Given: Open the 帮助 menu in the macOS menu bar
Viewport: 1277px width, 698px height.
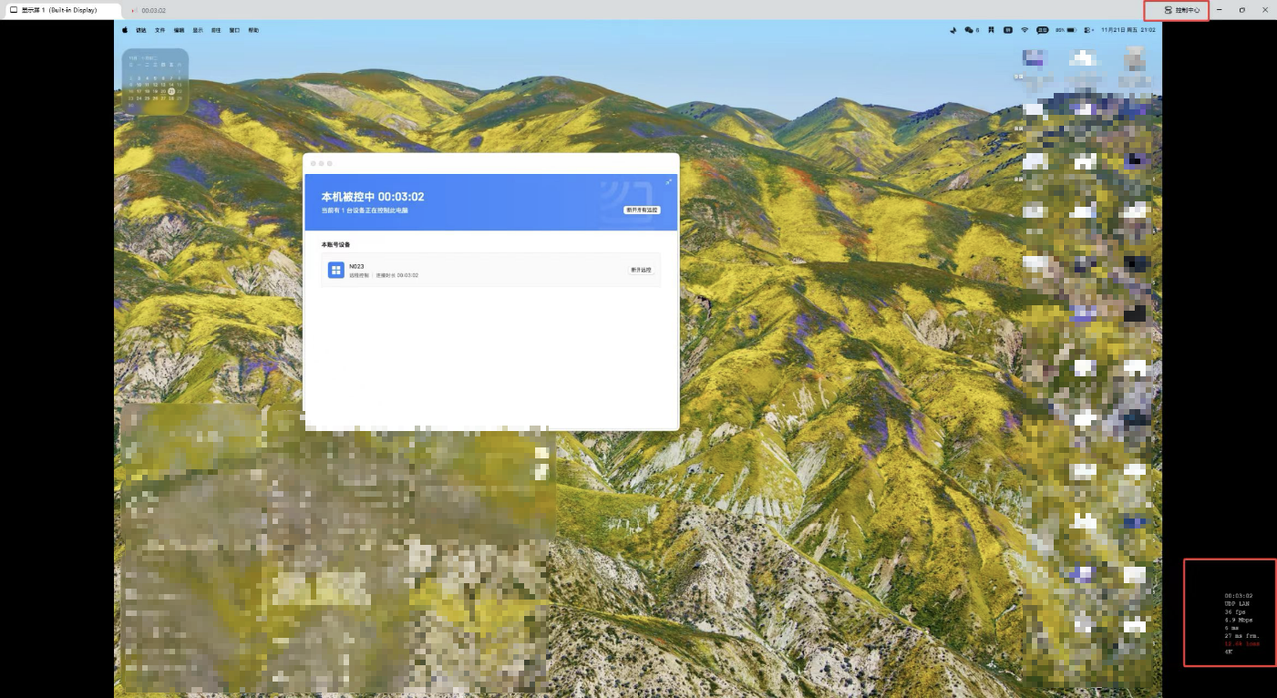Looking at the screenshot, I should [253, 30].
